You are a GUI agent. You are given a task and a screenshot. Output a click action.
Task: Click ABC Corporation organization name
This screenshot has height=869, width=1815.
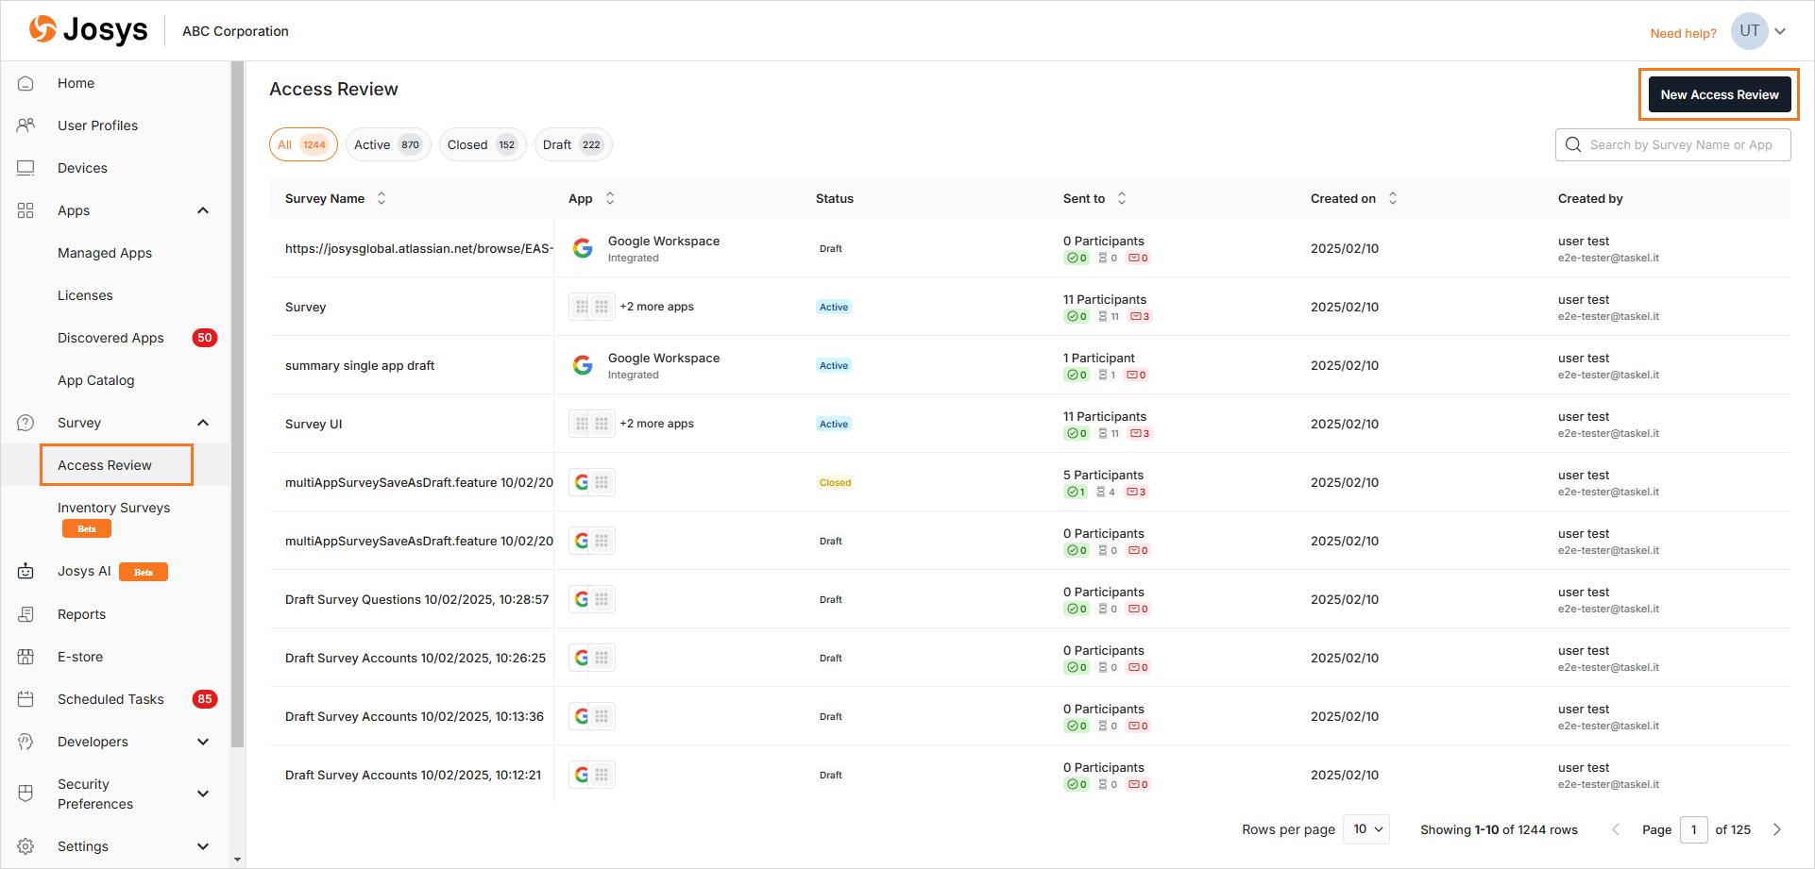pos(235,31)
